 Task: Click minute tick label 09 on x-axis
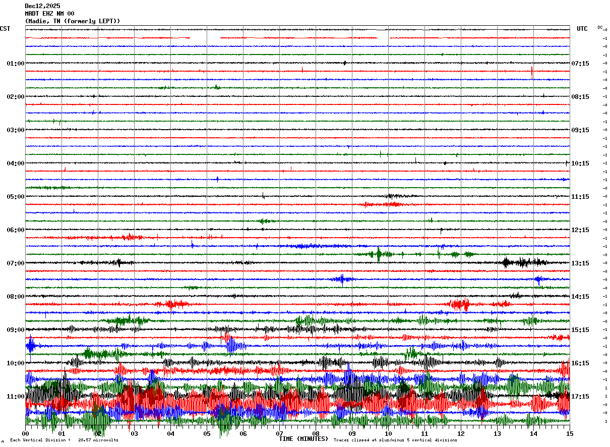tap(352, 434)
